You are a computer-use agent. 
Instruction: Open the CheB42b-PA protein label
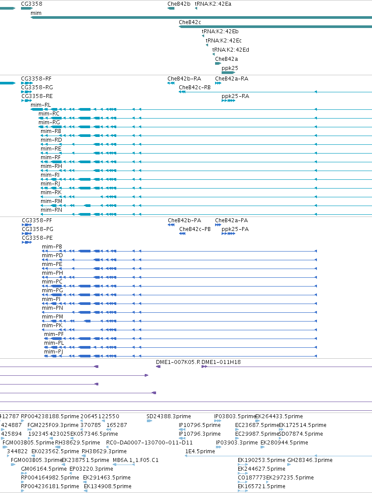point(184,220)
